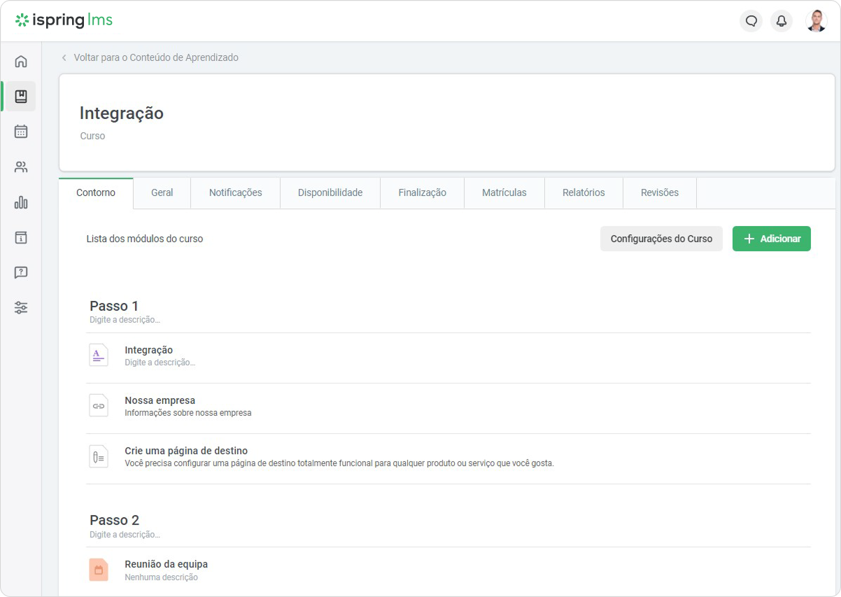Open the help question mark sidebar icon
Screen dimensions: 841x597
(x=21, y=272)
